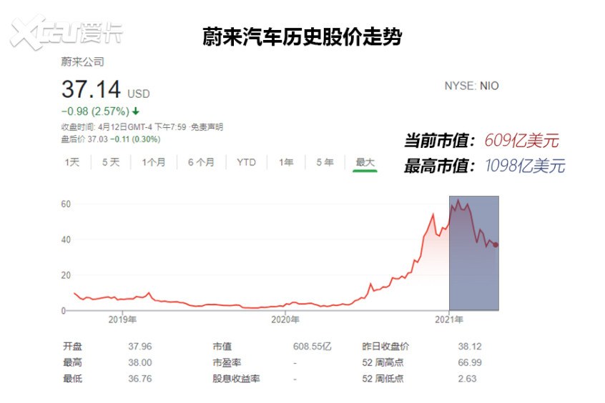Click the 收盘时间 timestamp text

coord(124,127)
